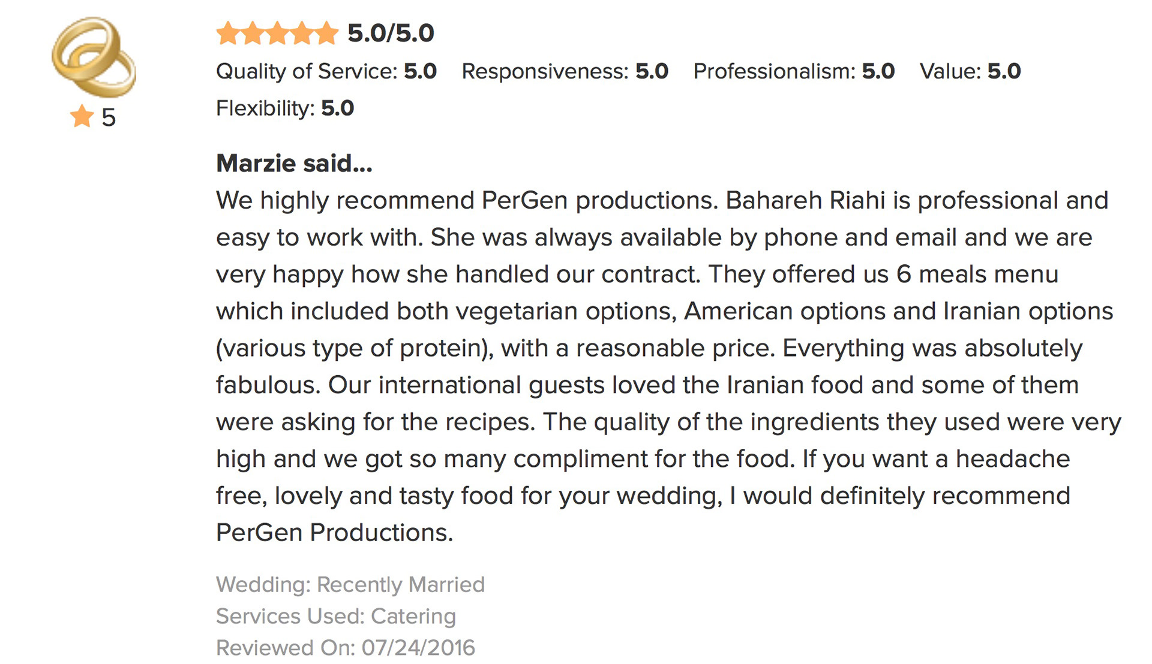The height and width of the screenshot is (664, 1152).
Task: Select the Professionalism rating
Action: (794, 71)
